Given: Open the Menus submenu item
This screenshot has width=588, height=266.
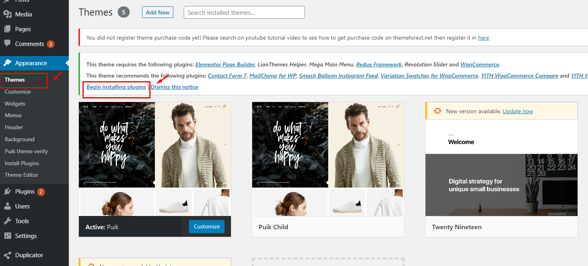Looking at the screenshot, I should pyautogui.click(x=13, y=115).
